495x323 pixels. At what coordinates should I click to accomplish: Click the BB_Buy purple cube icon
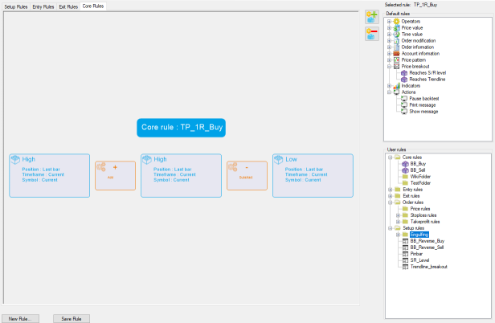point(405,164)
